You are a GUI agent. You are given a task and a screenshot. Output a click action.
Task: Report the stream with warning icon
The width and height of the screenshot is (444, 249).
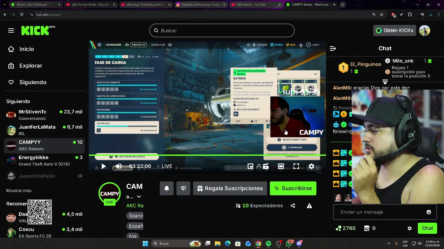click(x=309, y=206)
